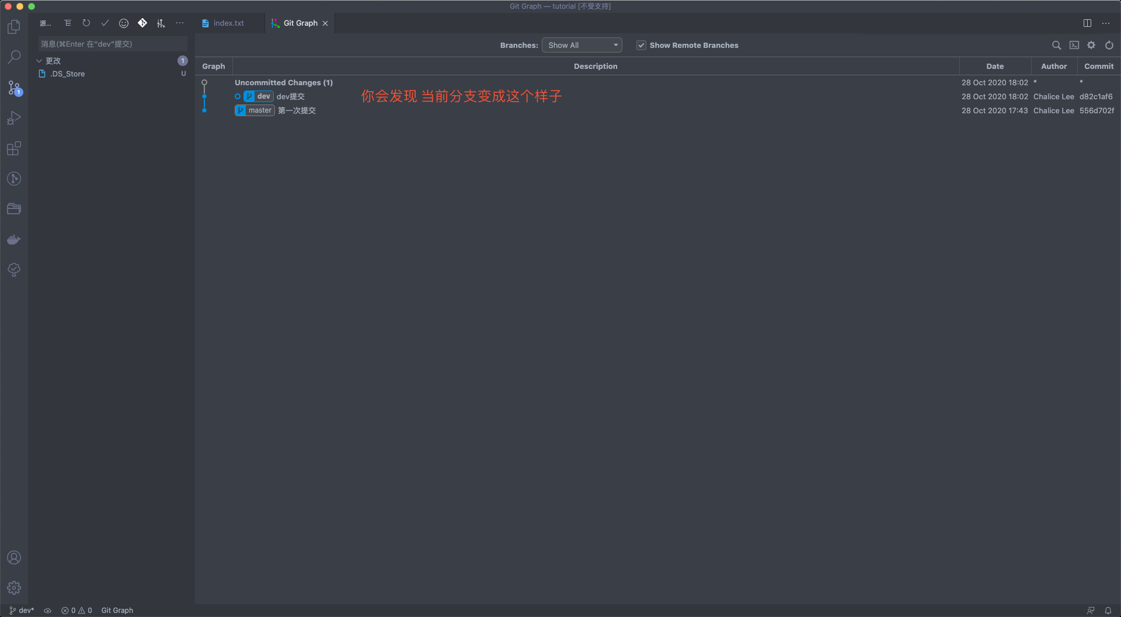Open Git Graph repository settings gear
The height and width of the screenshot is (617, 1121).
[x=1091, y=46]
